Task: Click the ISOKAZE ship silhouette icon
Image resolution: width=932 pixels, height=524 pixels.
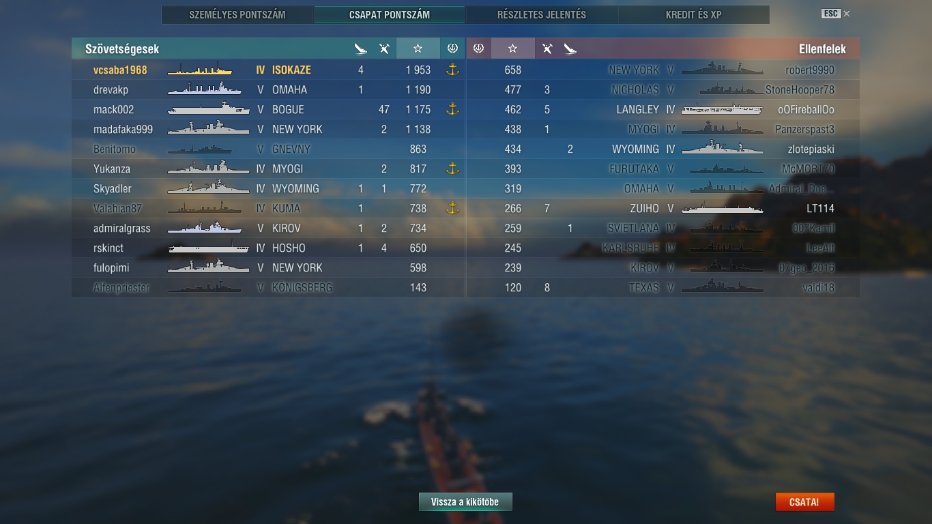Action: coord(200,70)
